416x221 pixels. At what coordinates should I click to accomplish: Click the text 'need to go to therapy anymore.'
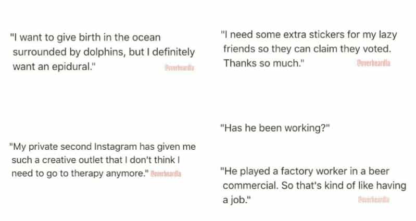(78, 172)
